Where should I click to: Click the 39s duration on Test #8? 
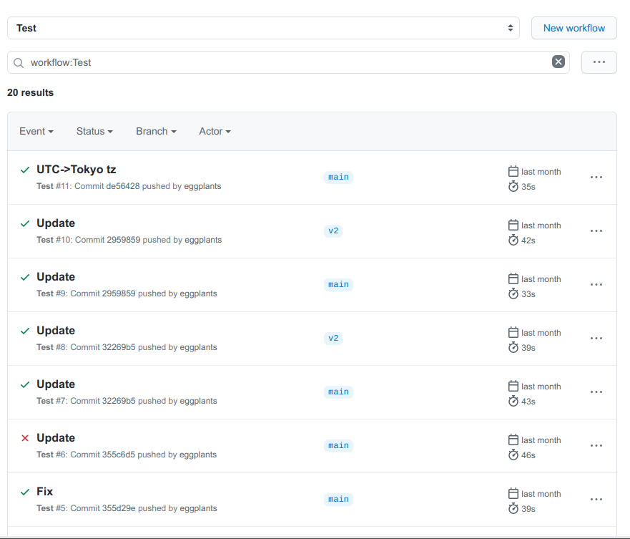coord(528,348)
